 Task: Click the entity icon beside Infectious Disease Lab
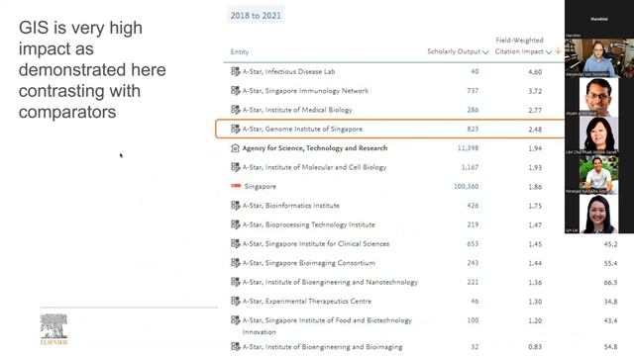[236, 71]
